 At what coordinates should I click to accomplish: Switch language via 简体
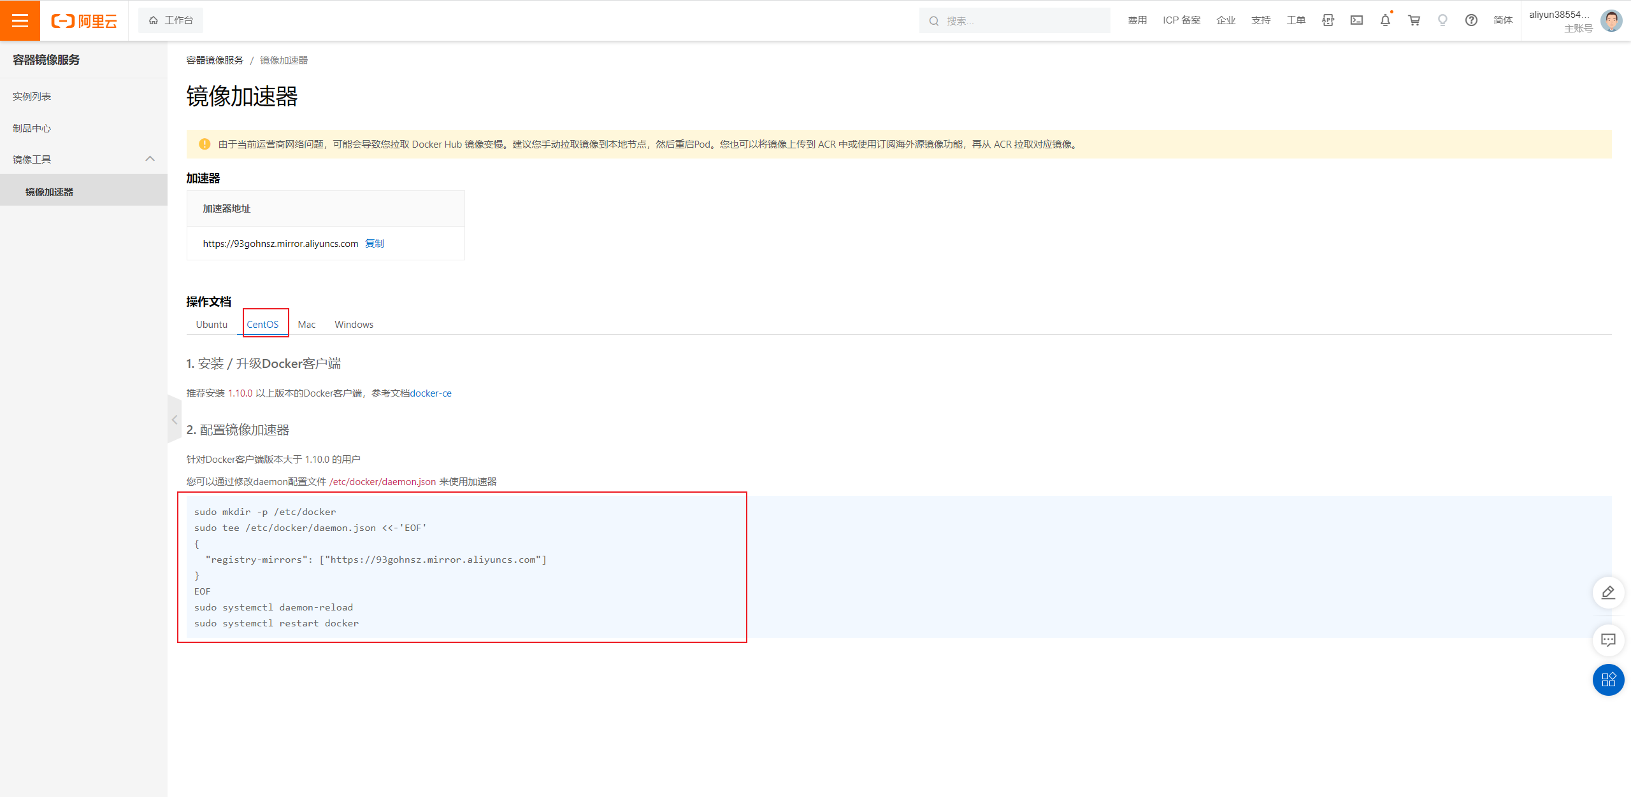pyautogui.click(x=1503, y=20)
